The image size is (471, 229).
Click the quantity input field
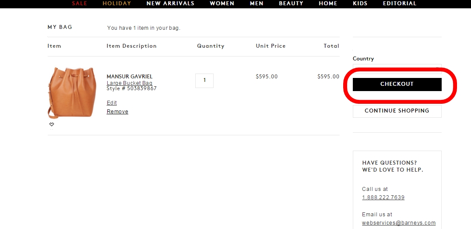click(204, 81)
